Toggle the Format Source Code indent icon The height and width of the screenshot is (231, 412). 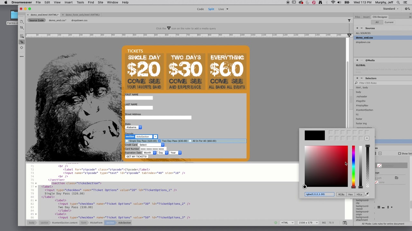coord(22,42)
